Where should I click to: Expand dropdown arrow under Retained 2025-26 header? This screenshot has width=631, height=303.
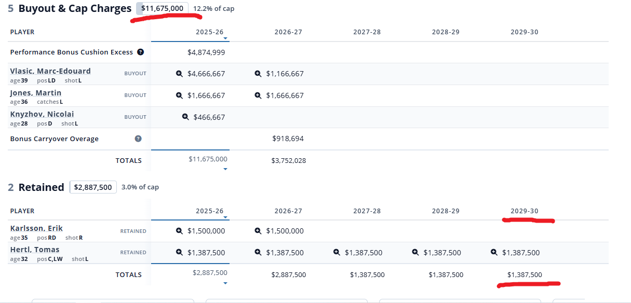click(x=225, y=218)
